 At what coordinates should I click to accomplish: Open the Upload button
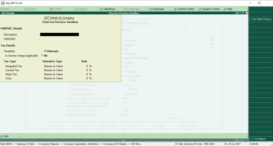pos(87,9)
